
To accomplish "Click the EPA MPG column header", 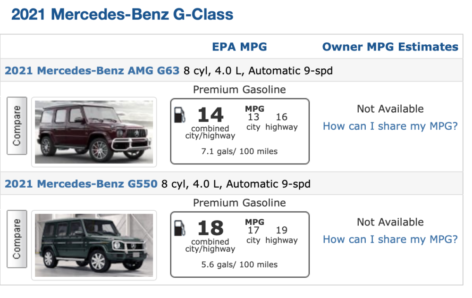I will coord(239,47).
